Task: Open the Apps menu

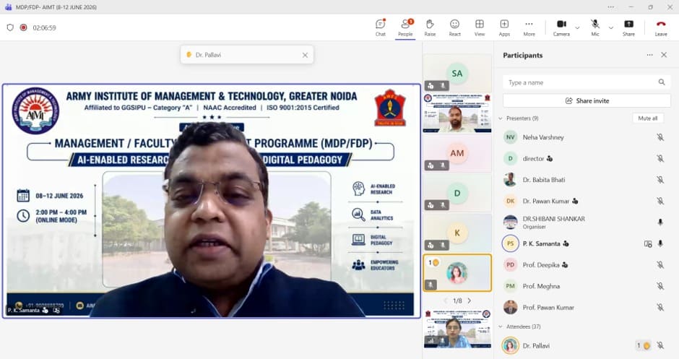Action: [x=504, y=27]
